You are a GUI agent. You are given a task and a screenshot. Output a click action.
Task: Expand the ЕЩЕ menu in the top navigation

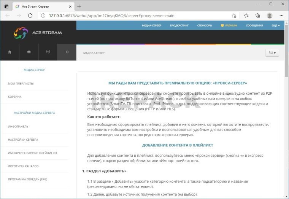(x=276, y=25)
